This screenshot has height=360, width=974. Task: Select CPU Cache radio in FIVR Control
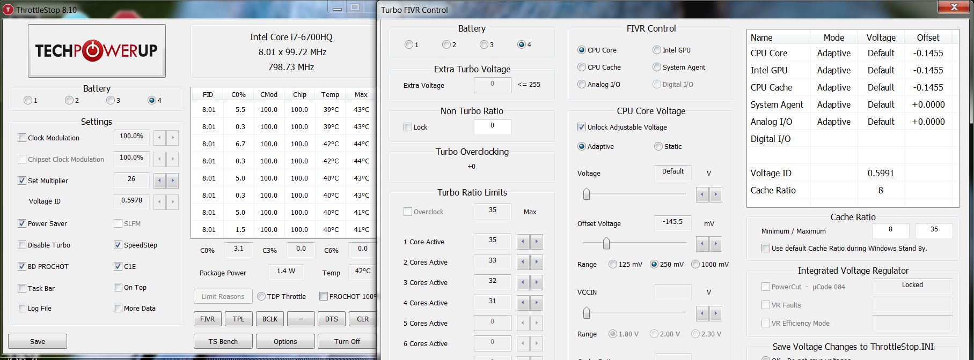click(582, 67)
